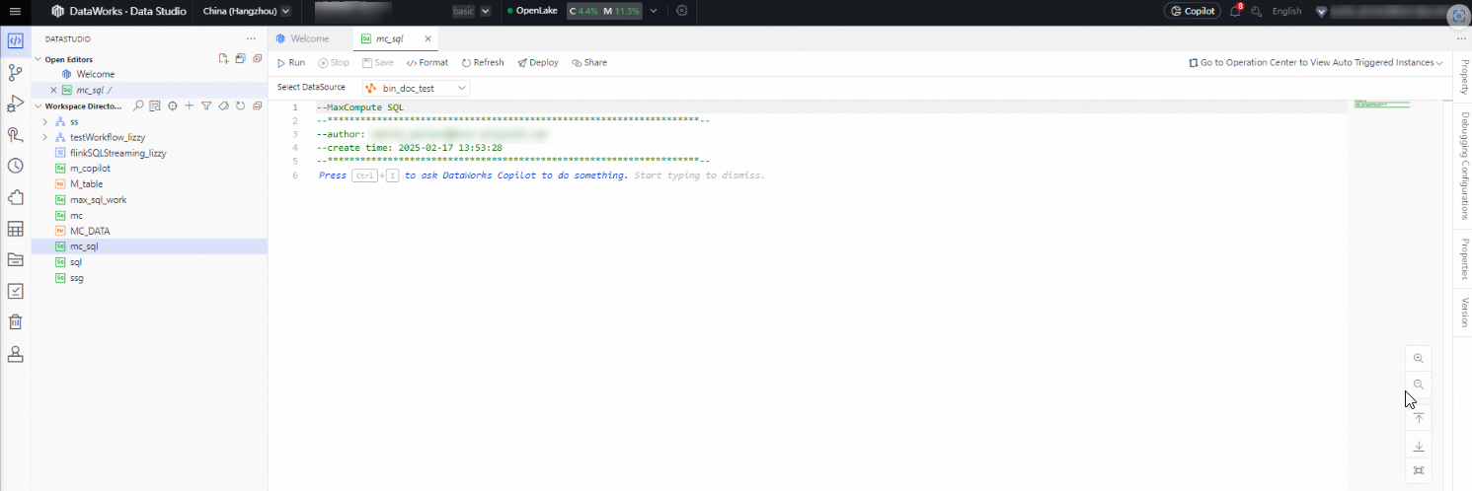Click the fit-to-screen icon at bottom right

(1419, 471)
